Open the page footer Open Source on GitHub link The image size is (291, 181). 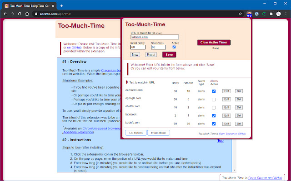265,178
